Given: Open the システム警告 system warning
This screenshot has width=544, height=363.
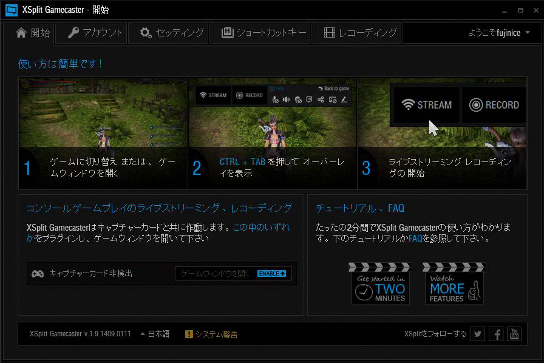Looking at the screenshot, I should tap(211, 334).
